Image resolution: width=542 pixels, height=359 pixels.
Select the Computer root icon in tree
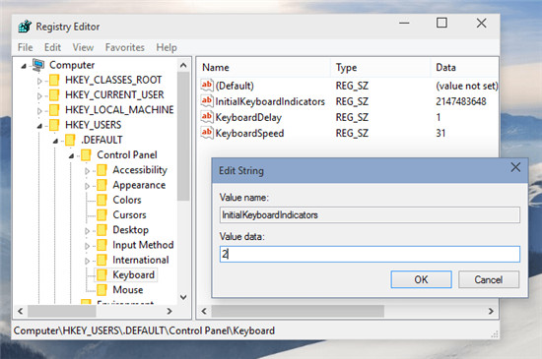click(38, 65)
